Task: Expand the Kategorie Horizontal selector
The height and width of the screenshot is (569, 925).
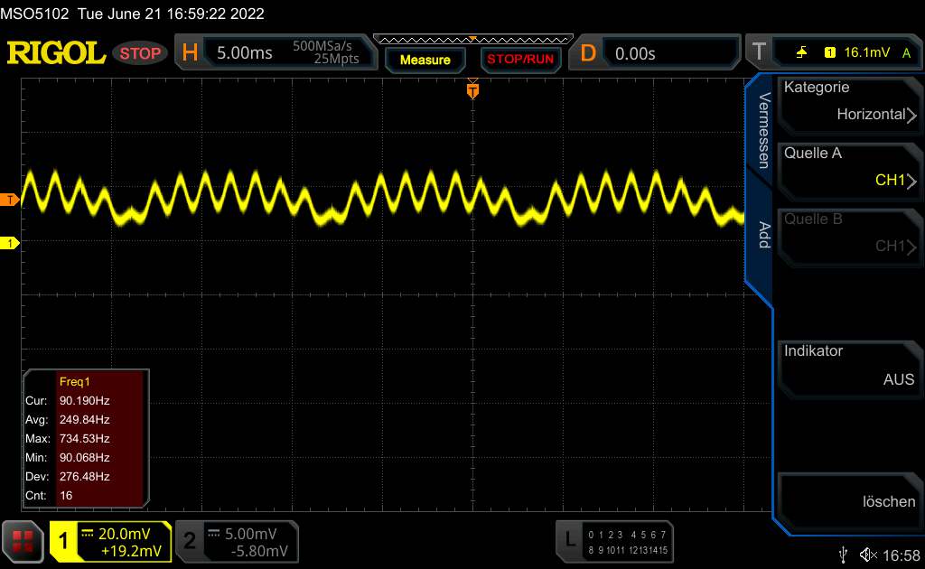Action: click(x=847, y=102)
